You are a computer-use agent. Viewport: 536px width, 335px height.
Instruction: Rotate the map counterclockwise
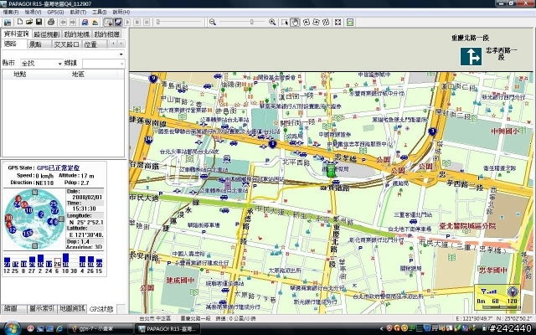[307, 23]
